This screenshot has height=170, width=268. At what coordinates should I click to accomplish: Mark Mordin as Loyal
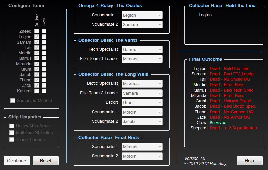coord(44,53)
